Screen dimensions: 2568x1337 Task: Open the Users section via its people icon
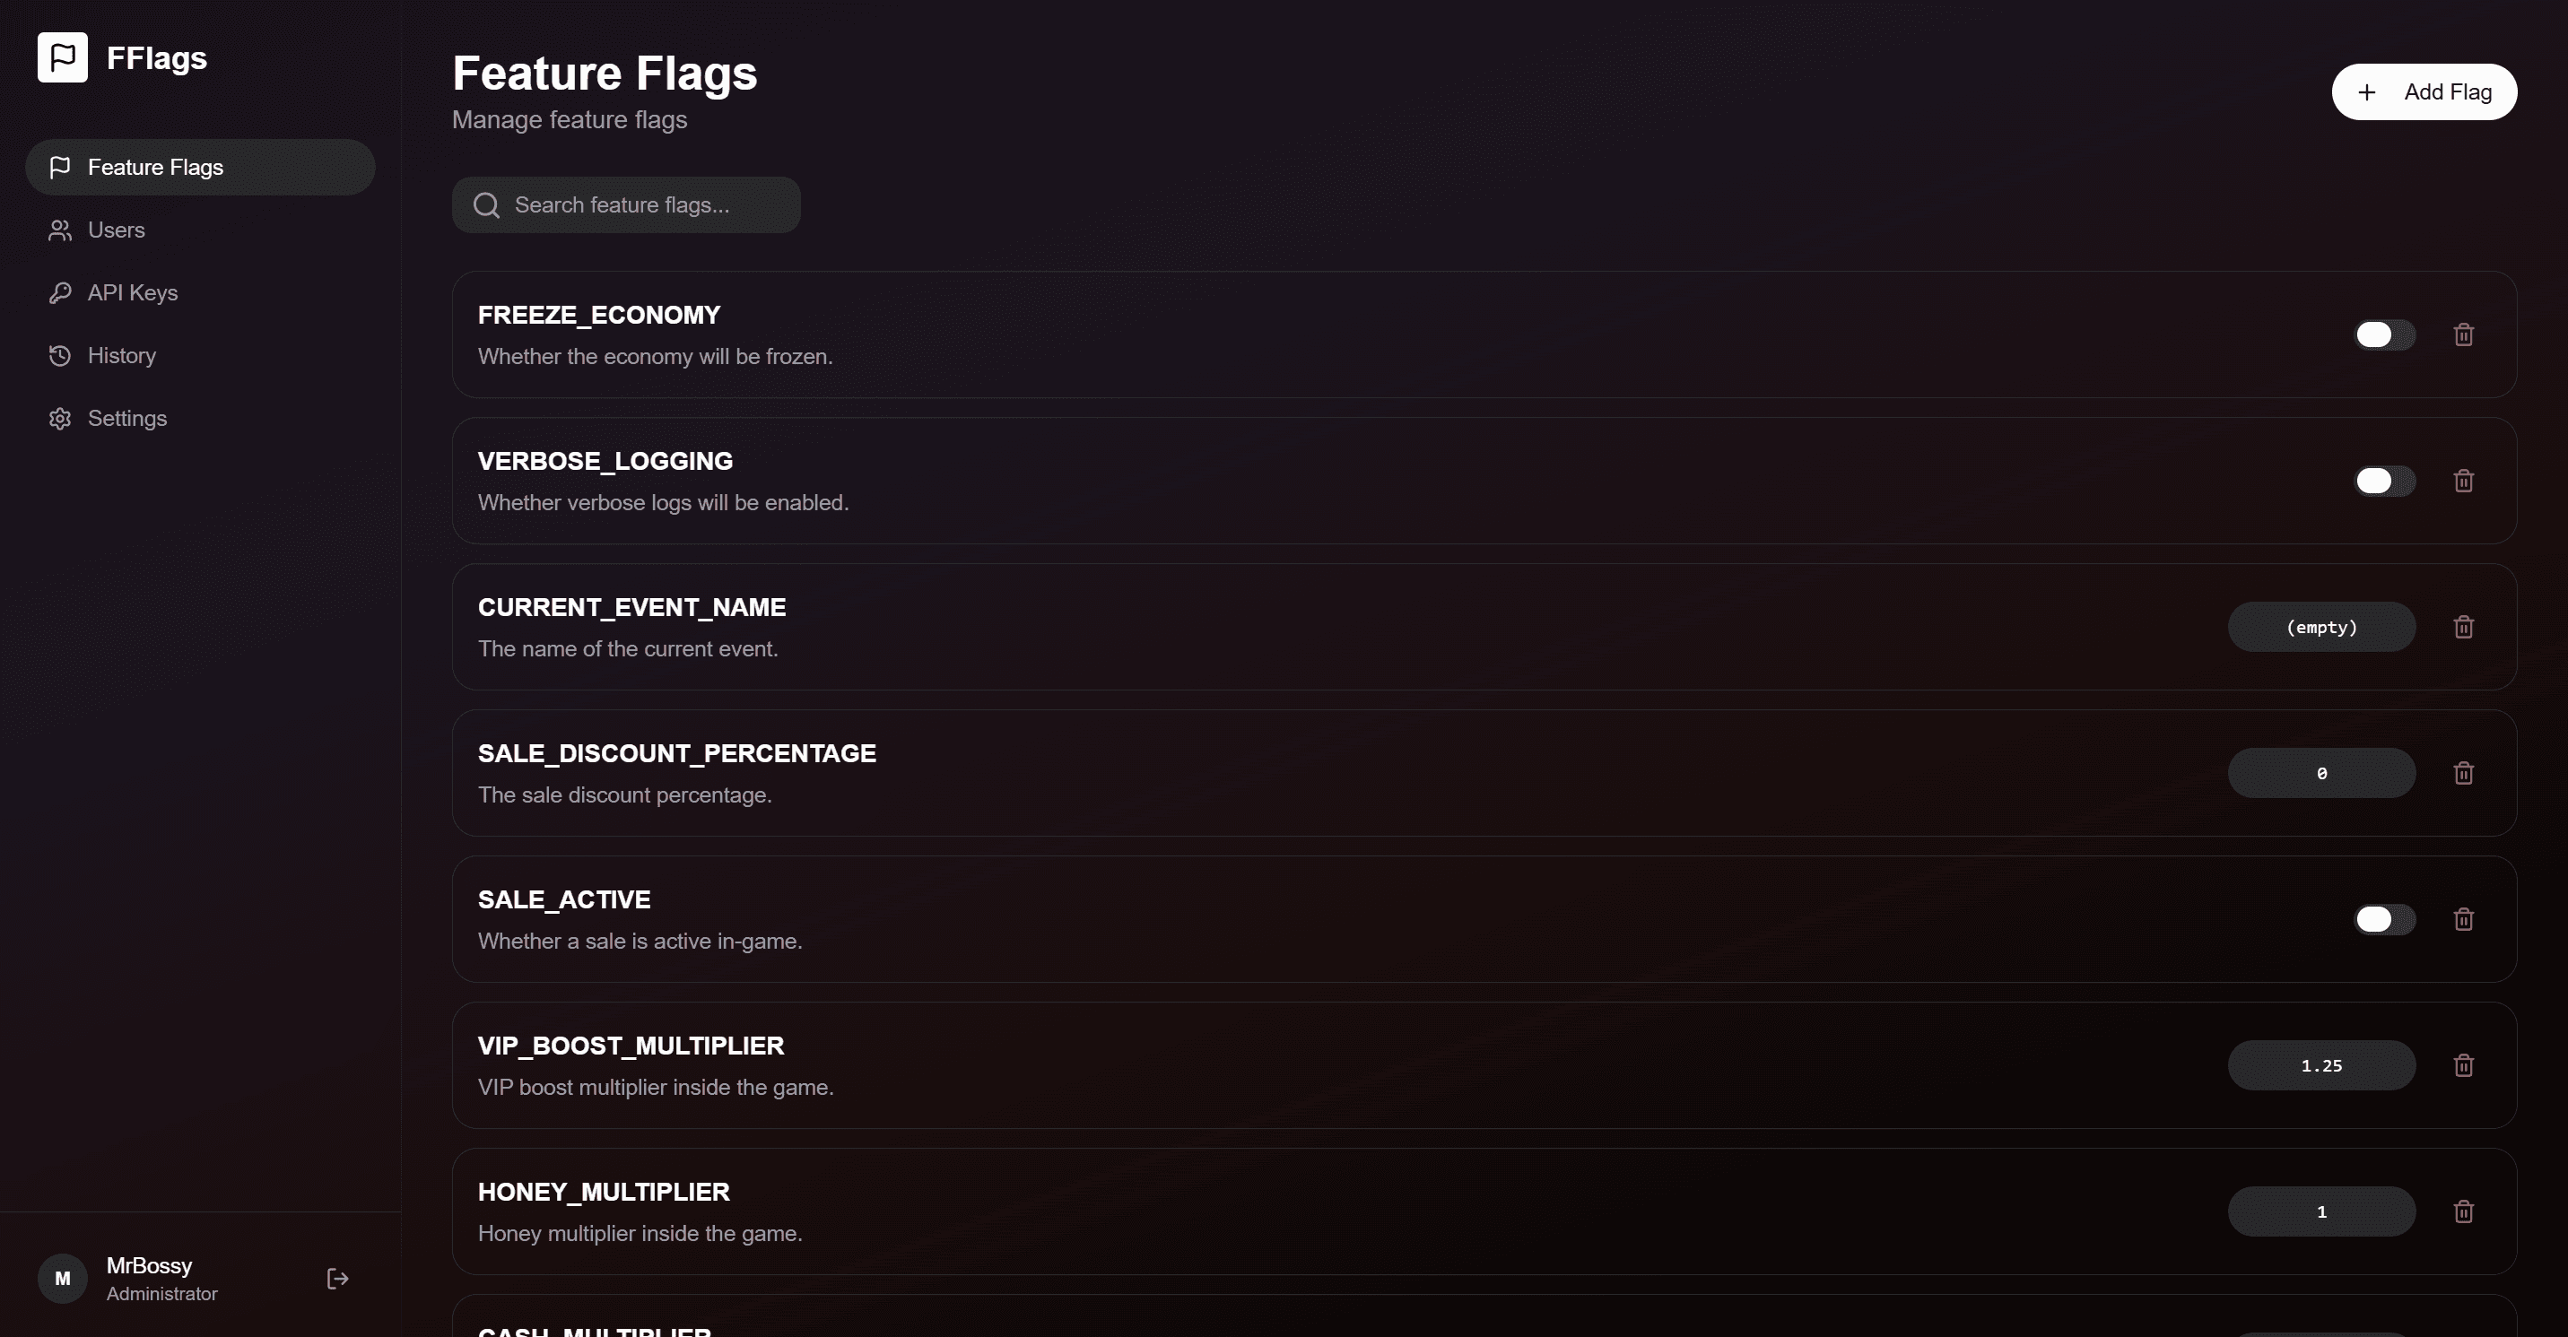point(60,230)
